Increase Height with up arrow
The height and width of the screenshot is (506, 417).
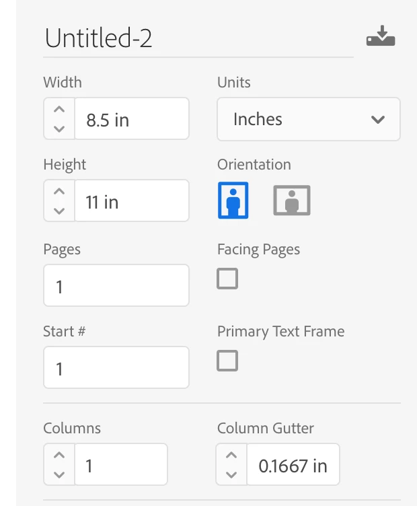[59, 192]
